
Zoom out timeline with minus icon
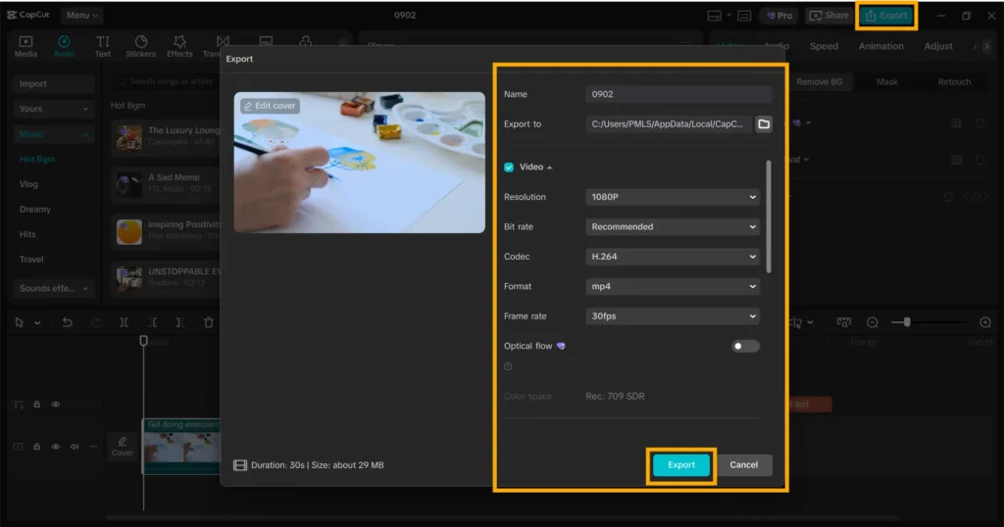872,322
